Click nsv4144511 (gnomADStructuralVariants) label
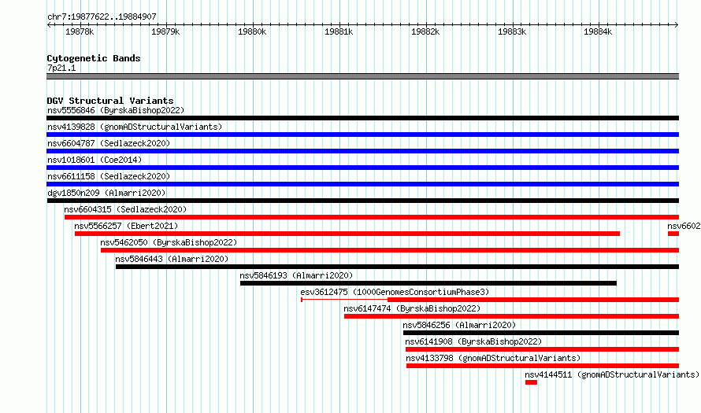 [611, 374]
